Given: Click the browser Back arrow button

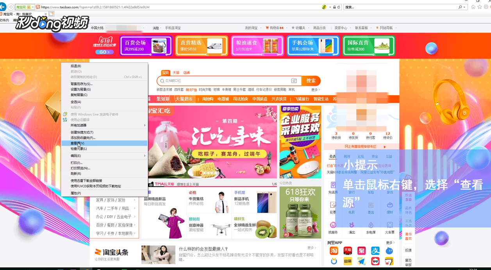Looking at the screenshot, I should [3, 7].
